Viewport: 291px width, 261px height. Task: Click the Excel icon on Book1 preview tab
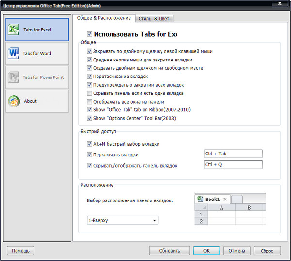(x=199, y=199)
